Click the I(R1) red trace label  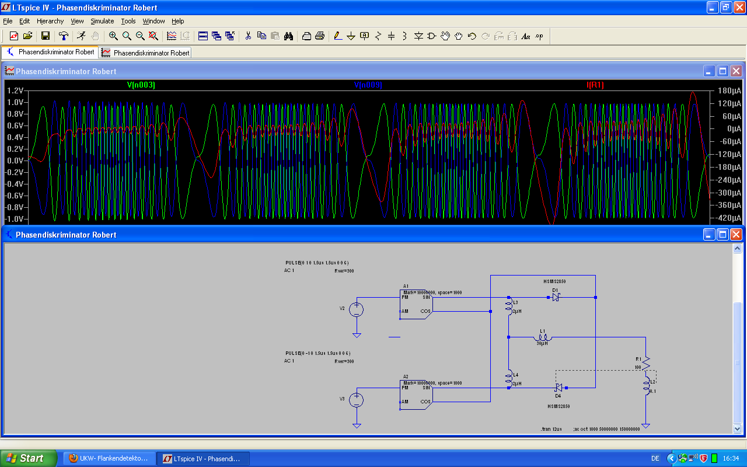pyautogui.click(x=595, y=85)
